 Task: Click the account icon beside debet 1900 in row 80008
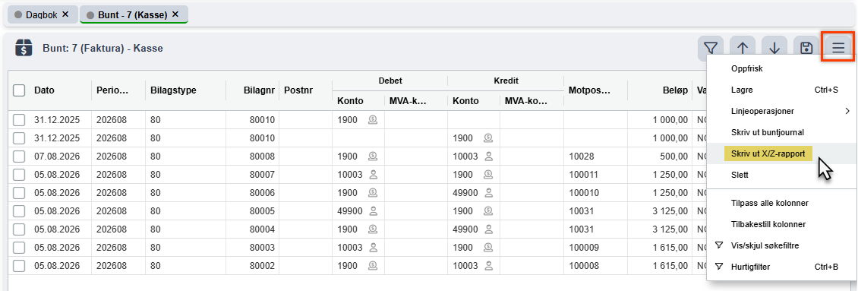373,157
